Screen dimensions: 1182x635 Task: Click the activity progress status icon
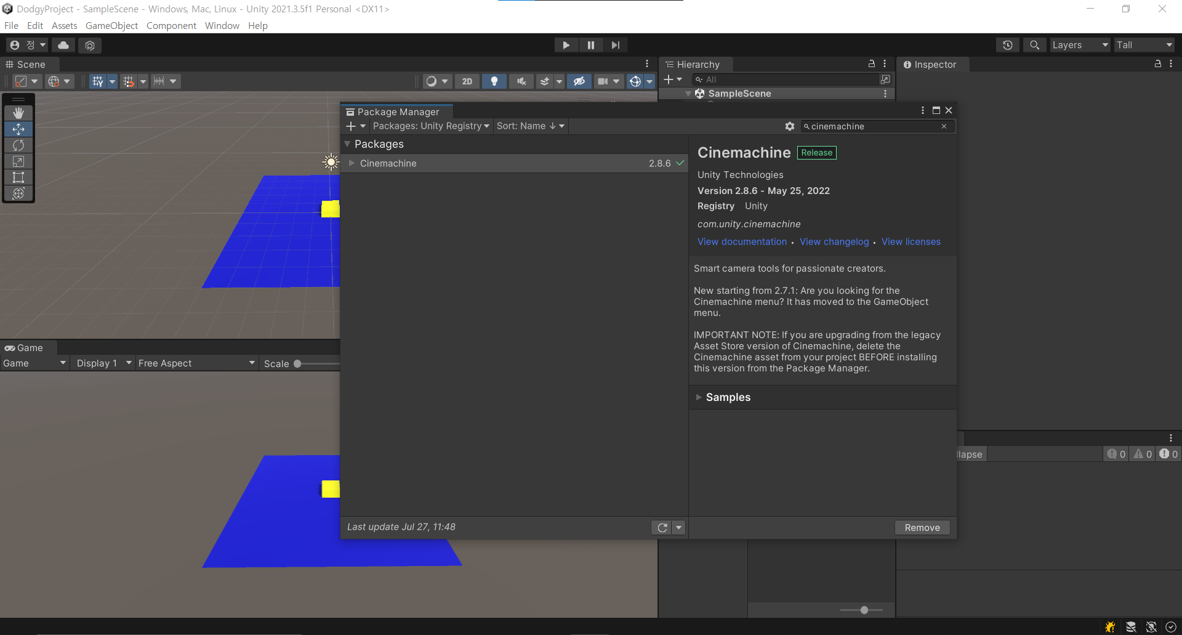[1171, 627]
